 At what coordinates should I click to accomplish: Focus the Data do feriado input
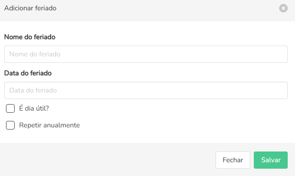146,90
